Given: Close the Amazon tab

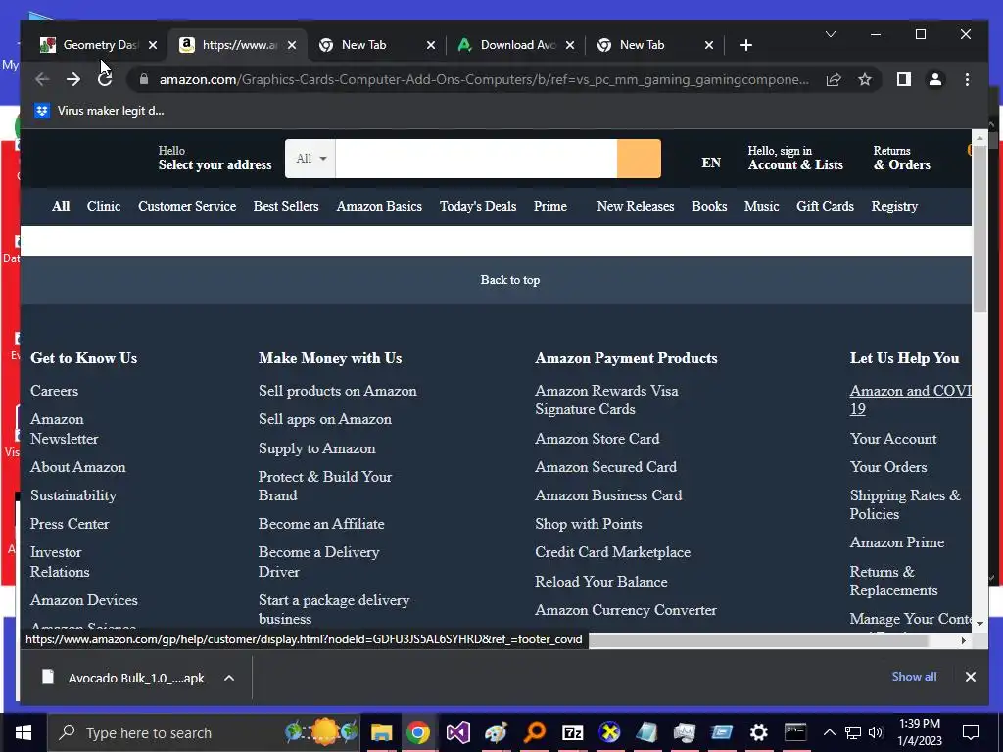Looking at the screenshot, I should pyautogui.click(x=292, y=45).
